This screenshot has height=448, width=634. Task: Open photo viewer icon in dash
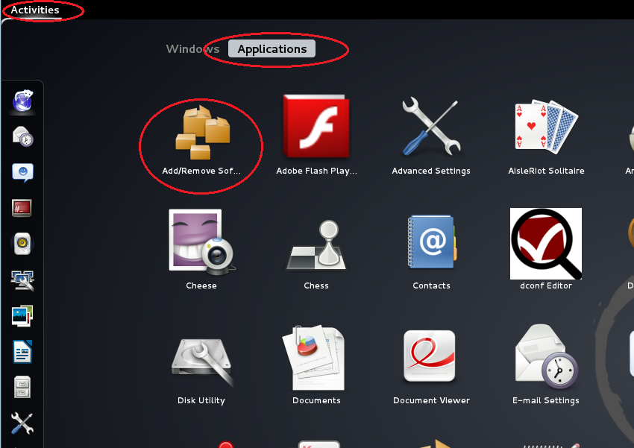click(22, 315)
